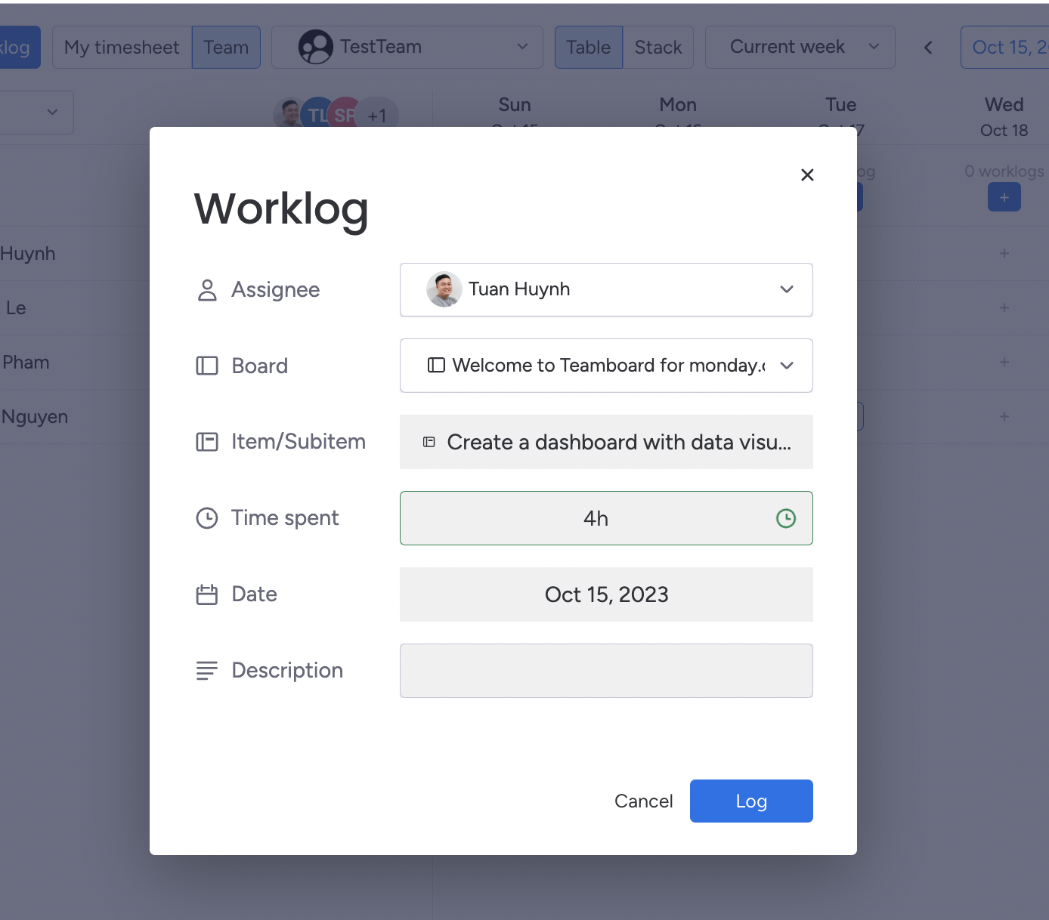Select the Team timesheet tab
The width and height of the screenshot is (1049, 920).
point(226,48)
